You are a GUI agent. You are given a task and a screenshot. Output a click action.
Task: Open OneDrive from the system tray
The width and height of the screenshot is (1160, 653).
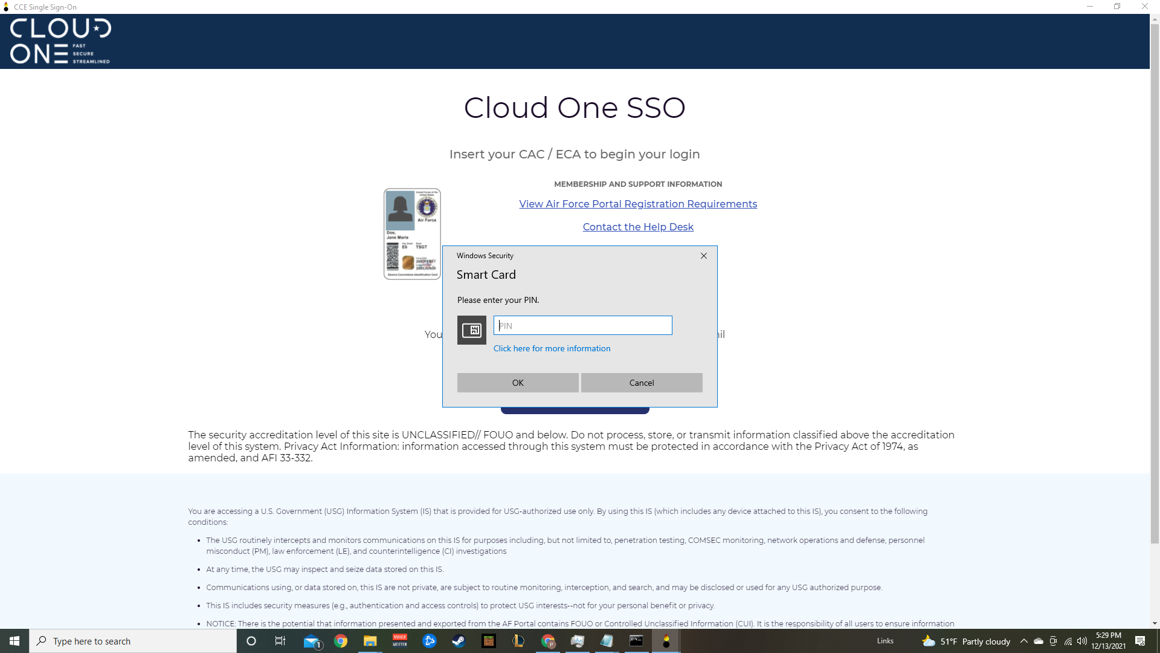[1038, 641]
